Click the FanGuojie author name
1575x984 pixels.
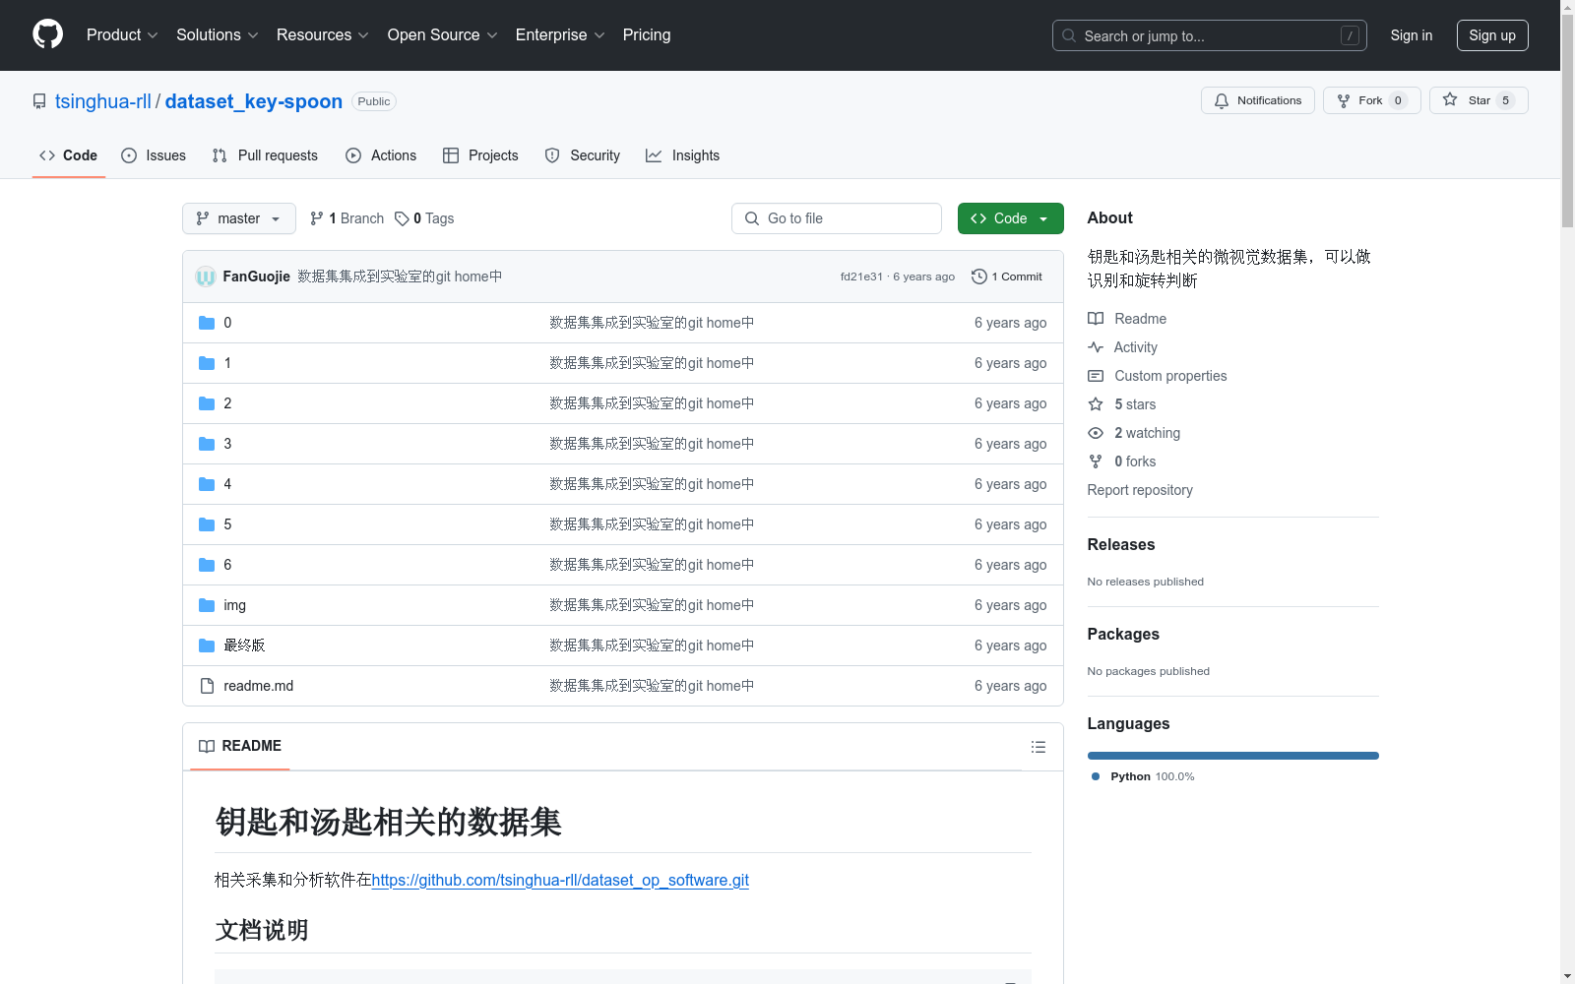pos(257,277)
